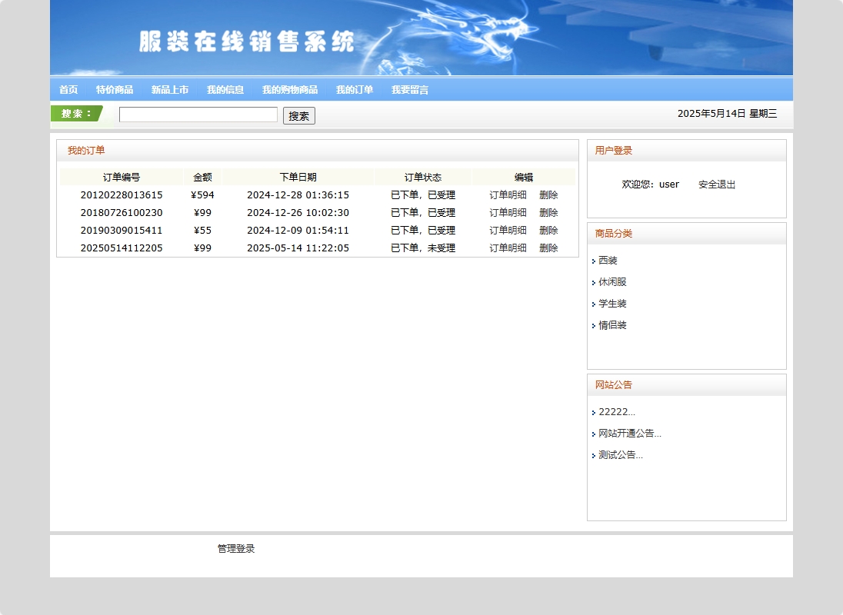Open the 首页 menu item

point(67,89)
